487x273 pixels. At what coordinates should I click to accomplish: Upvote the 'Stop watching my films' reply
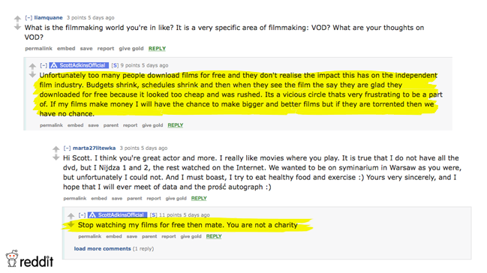(x=71, y=216)
